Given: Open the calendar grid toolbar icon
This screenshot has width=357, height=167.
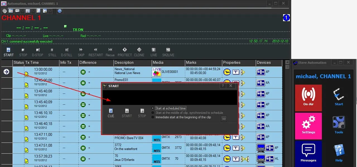Looking at the screenshot, I should [x=11, y=11].
